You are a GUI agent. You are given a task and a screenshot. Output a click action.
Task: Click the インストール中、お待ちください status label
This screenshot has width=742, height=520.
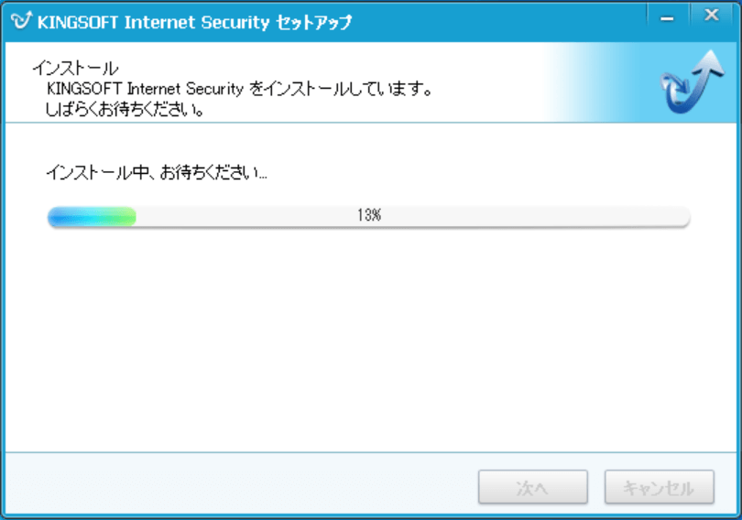click(x=157, y=172)
